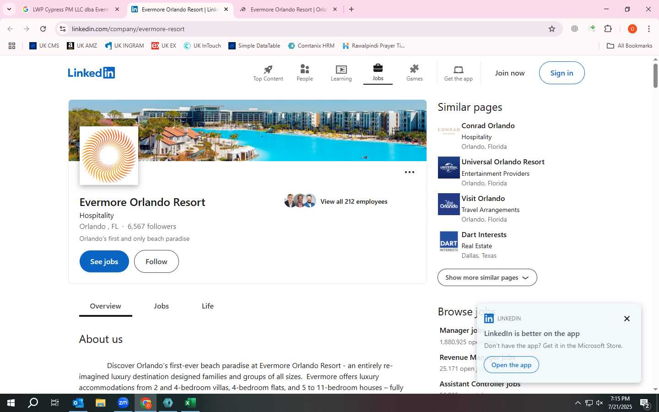Open Comtanix HRM bookmark
The image size is (659, 412).
pos(311,46)
